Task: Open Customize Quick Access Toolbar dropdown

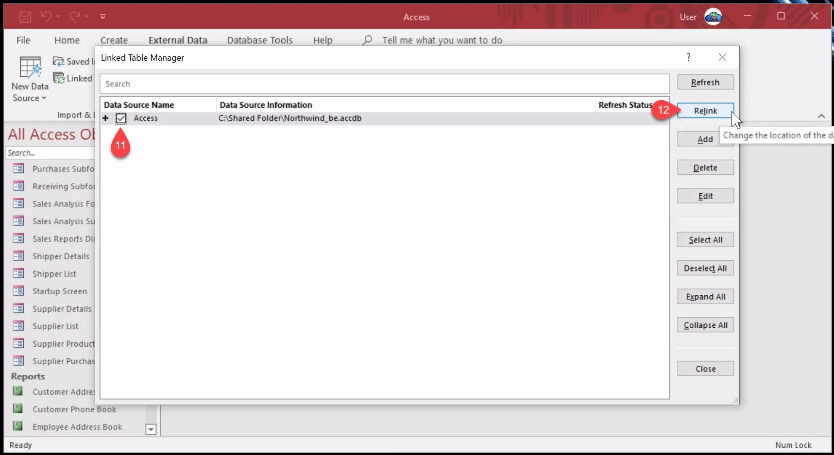Action: 103,17
